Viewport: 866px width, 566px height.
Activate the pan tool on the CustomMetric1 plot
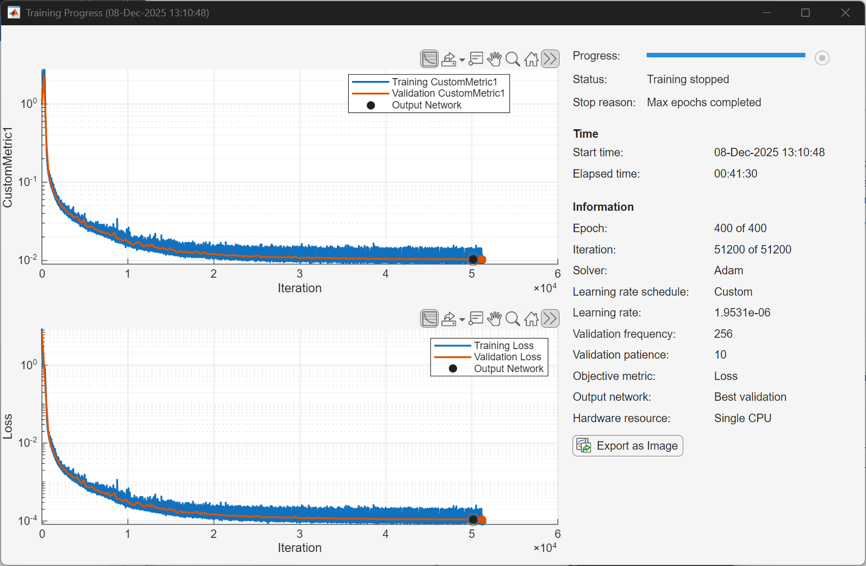tap(494, 58)
